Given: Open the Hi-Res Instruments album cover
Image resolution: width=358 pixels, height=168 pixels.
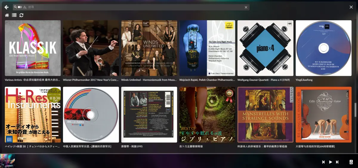Looking at the screenshot, I should coord(33,115).
